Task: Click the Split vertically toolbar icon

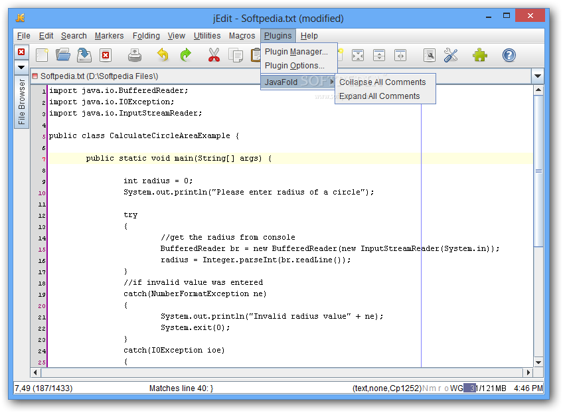Action: [x=400, y=55]
